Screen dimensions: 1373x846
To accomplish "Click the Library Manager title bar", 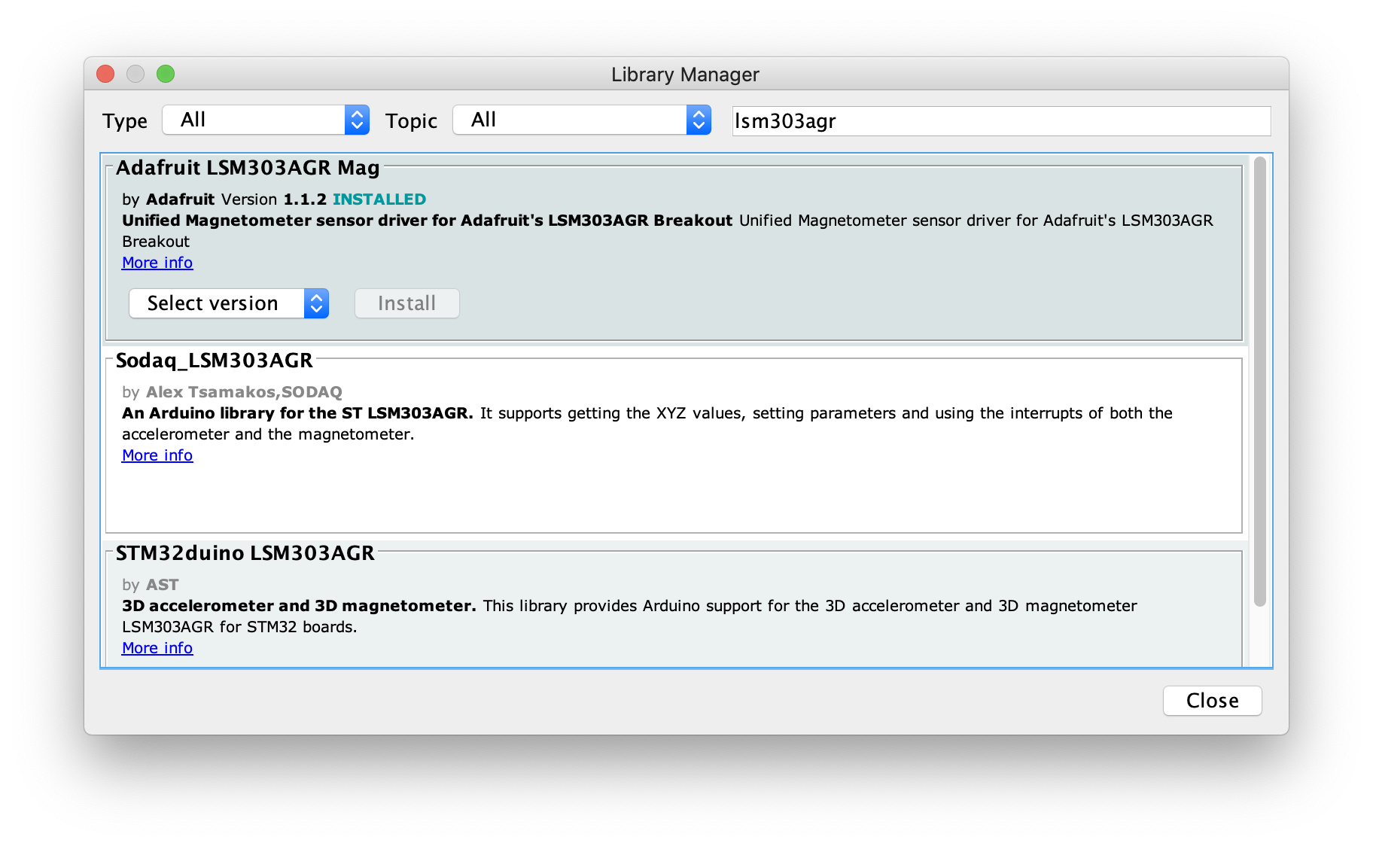I will pos(685,74).
